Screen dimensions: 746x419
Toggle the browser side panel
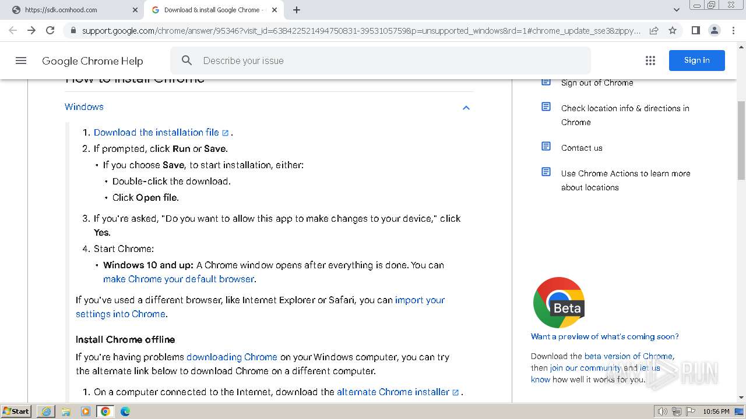695,30
